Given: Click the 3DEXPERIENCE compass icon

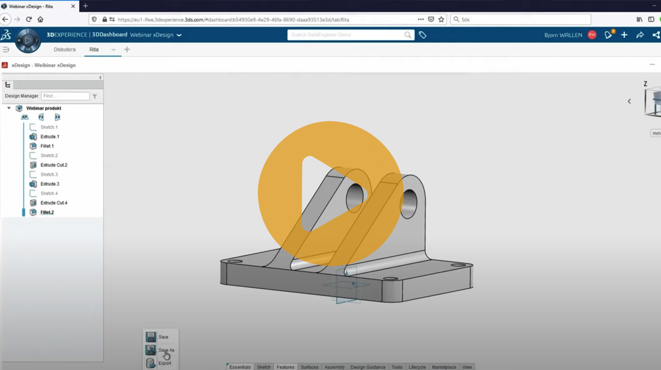Looking at the screenshot, I should pos(27,40).
